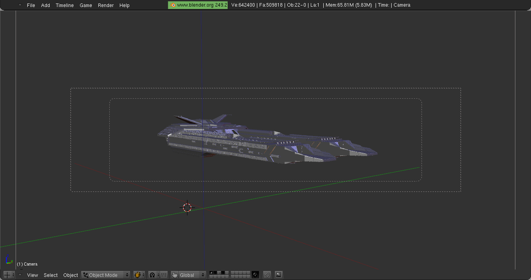Click the render this window image icon
This screenshot has height=280, width=531.
tap(278, 275)
